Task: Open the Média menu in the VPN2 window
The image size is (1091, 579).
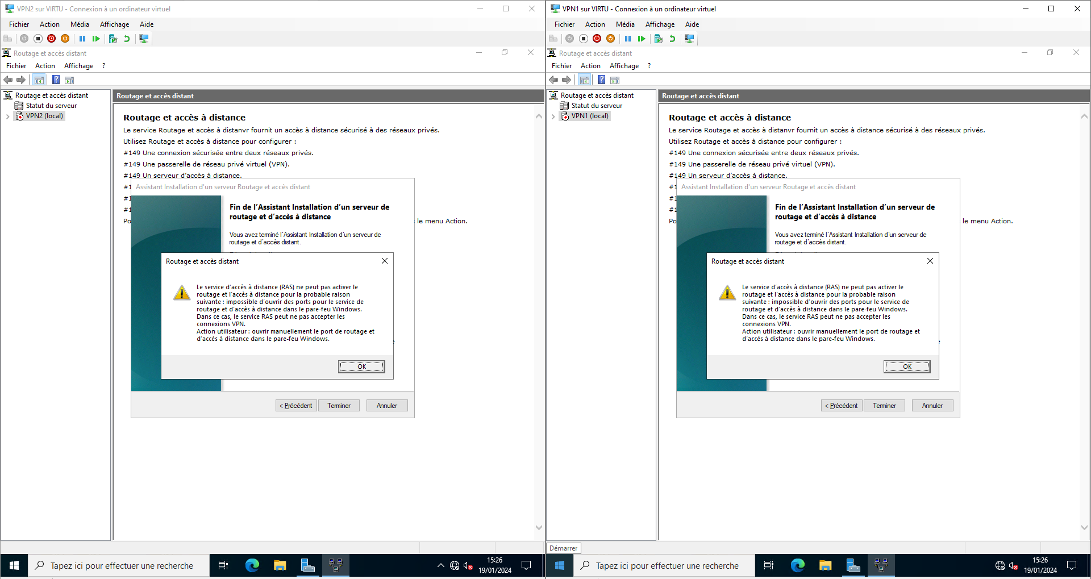Action: [80, 24]
